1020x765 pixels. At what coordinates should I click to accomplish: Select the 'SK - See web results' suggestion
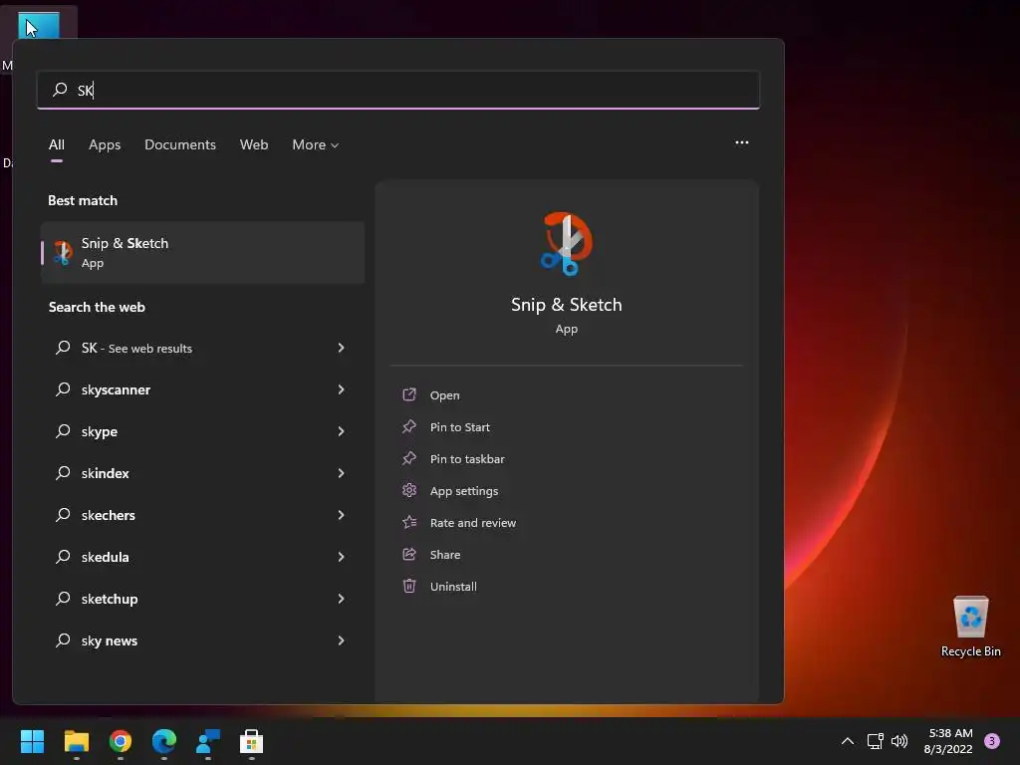(x=202, y=348)
